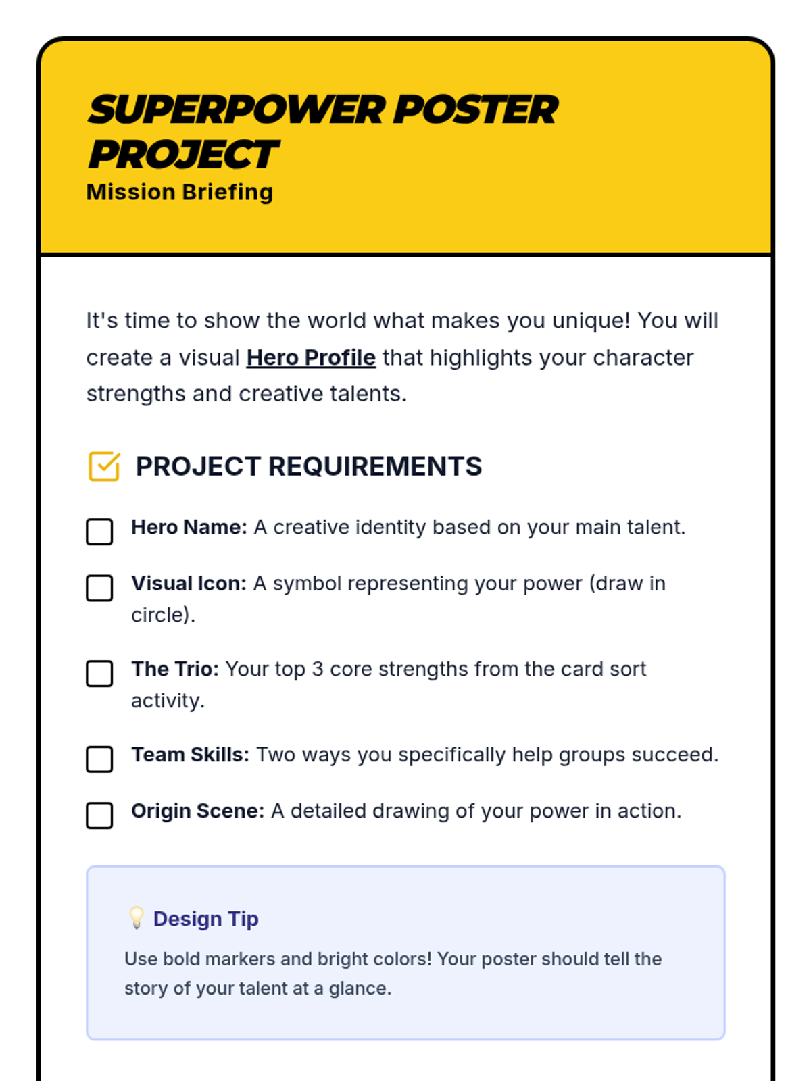Tick the Visual Icon checkbox

tap(99, 588)
